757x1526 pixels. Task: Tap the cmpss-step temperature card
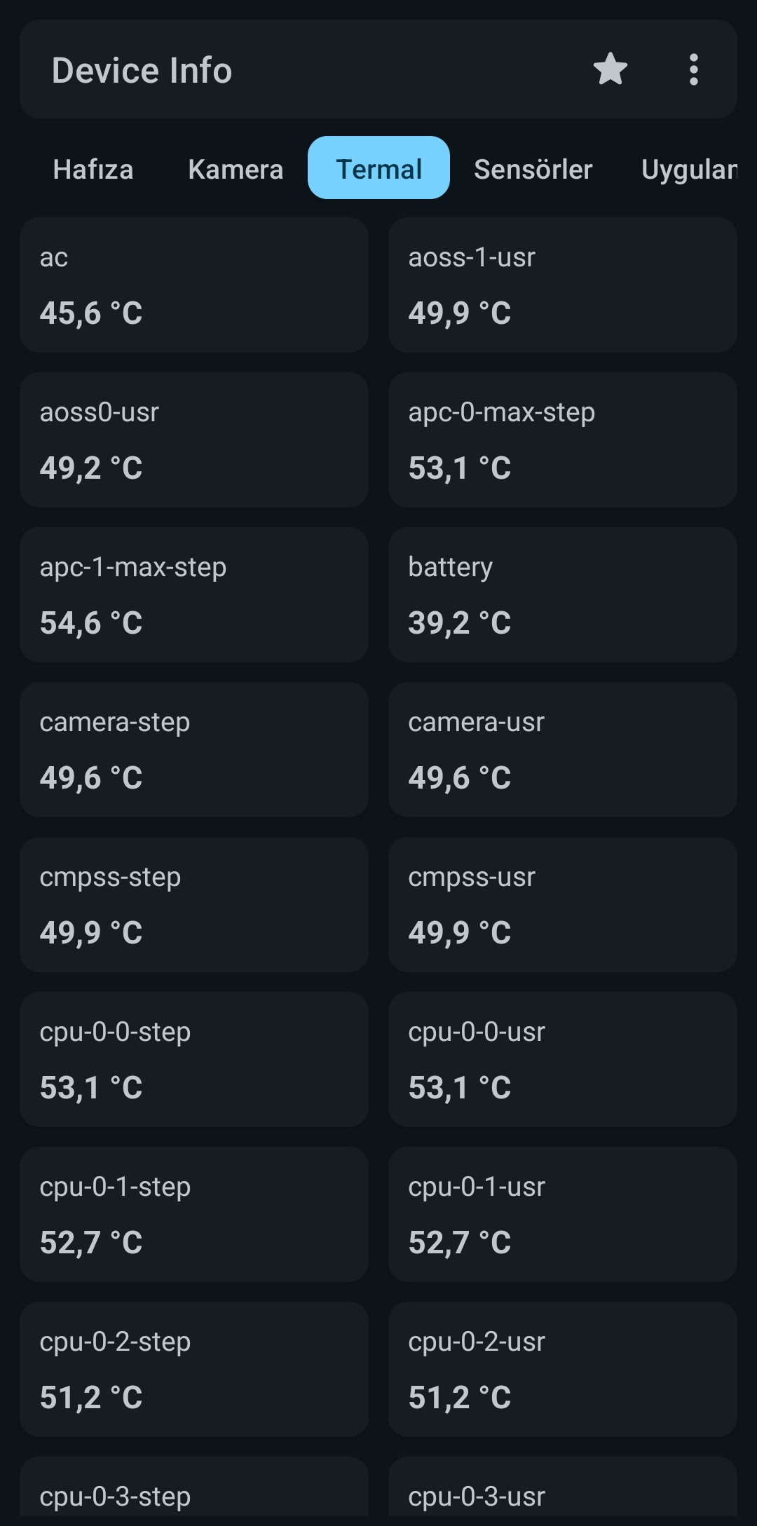click(x=194, y=904)
